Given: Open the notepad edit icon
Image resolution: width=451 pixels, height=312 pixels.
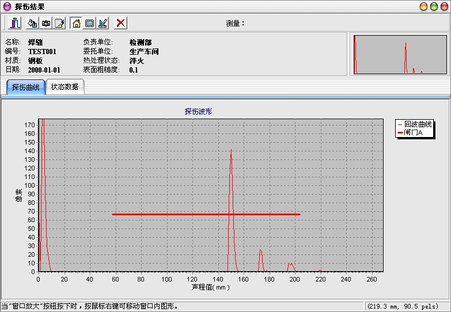Looking at the screenshot, I should point(59,23).
